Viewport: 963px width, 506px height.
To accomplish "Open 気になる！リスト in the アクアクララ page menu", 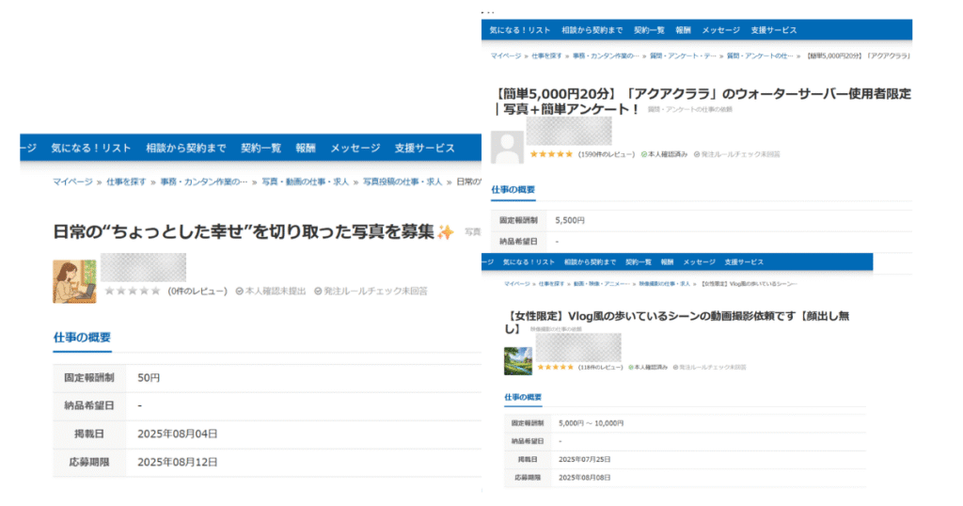I will (519, 30).
